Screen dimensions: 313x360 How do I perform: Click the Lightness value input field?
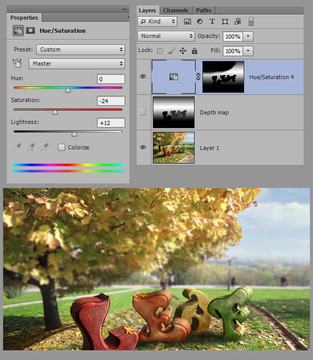[111, 123]
